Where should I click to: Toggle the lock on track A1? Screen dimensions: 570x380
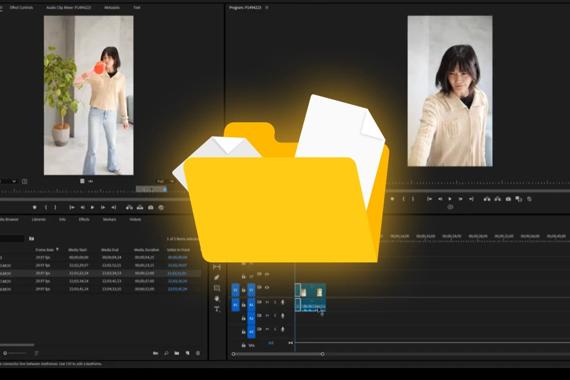[x=243, y=305]
